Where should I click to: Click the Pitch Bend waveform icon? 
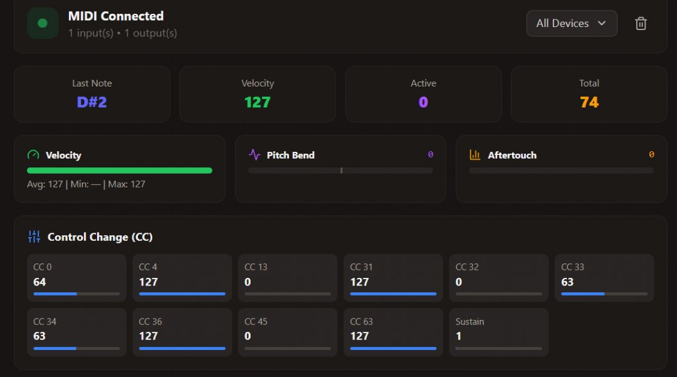pos(255,155)
